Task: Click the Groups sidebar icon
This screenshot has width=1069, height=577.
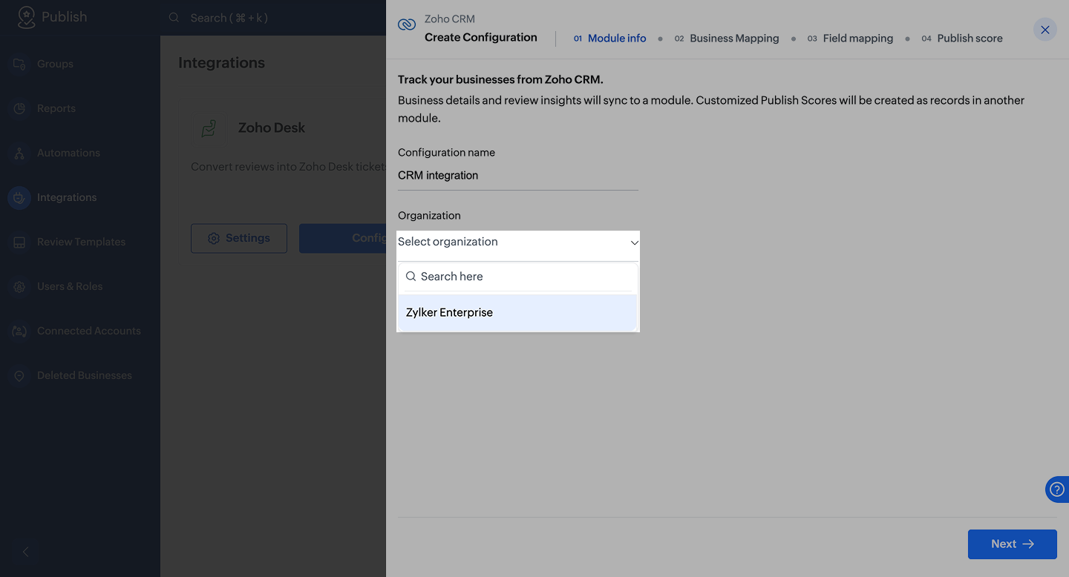Action: tap(20, 64)
